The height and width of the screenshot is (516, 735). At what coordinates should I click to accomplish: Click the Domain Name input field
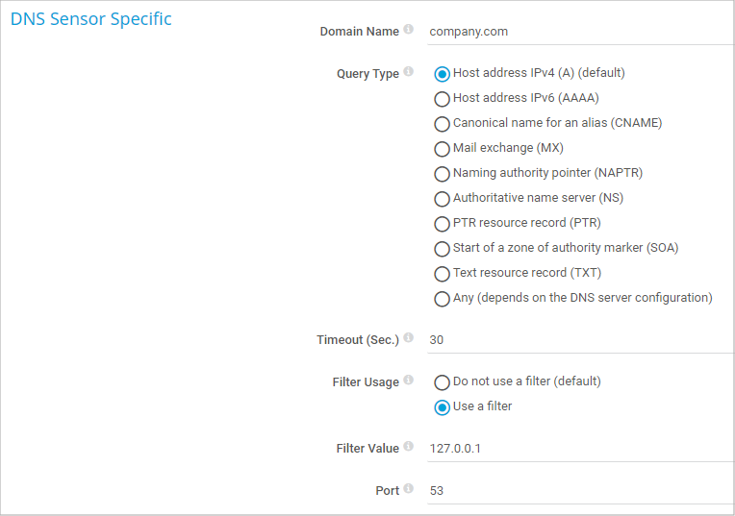tap(577, 31)
